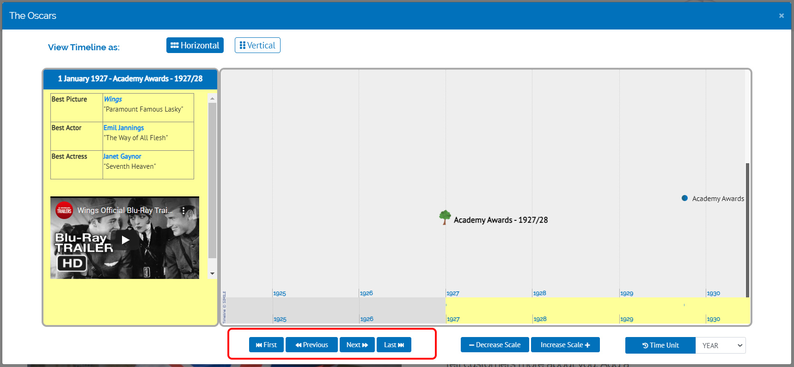The image size is (794, 367).
Task: Click the Time Unit reset button
Action: (660, 345)
